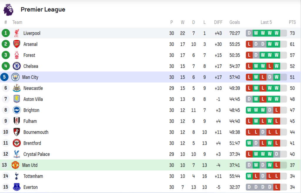Select the Everton blue badge

click(x=17, y=187)
